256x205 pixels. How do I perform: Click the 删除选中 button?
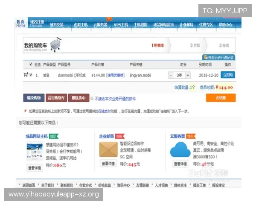click(79, 98)
